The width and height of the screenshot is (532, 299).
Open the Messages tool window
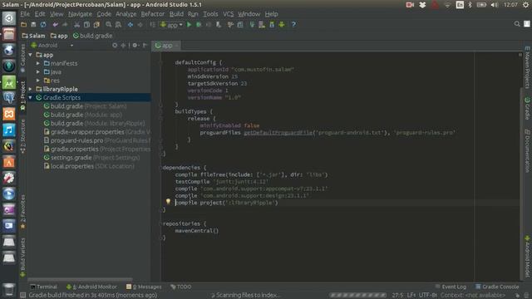[x=144, y=287]
